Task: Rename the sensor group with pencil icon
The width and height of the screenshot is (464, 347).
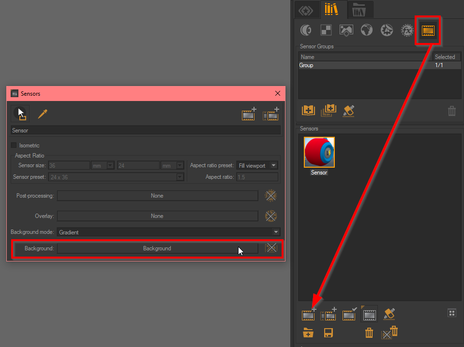Action: click(348, 111)
